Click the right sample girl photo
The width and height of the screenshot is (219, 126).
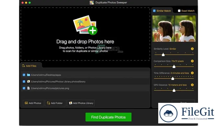click(x=185, y=29)
